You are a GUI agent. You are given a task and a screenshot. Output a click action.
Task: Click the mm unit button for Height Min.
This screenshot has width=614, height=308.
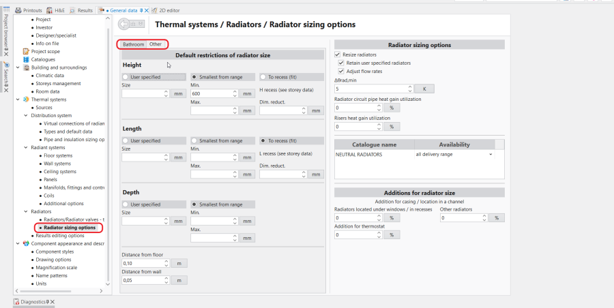point(247,94)
